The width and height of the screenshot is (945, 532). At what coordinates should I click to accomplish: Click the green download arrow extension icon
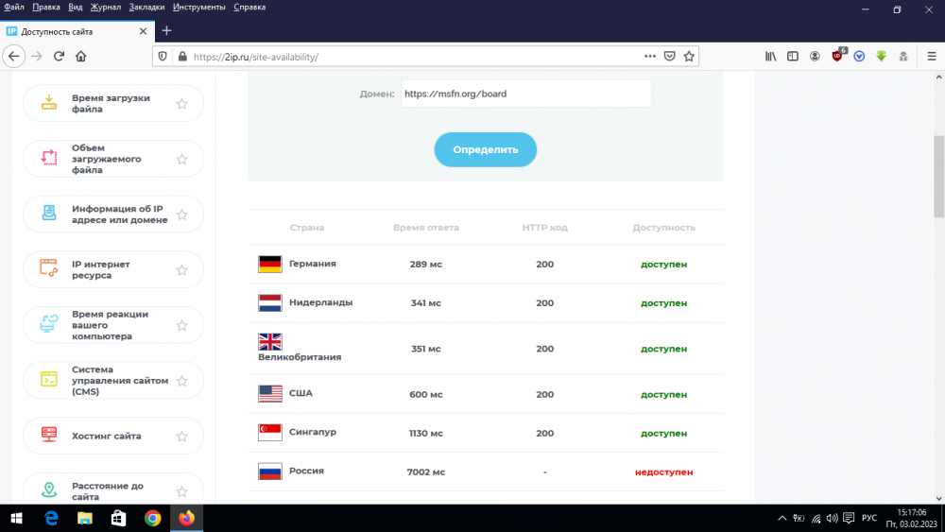(x=881, y=56)
